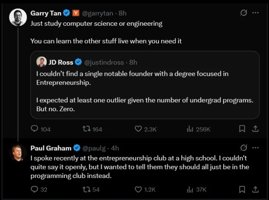View analytics on Garry Tan's tweet
Image resolution: width=269 pixels, height=200 pixels.
190,129
